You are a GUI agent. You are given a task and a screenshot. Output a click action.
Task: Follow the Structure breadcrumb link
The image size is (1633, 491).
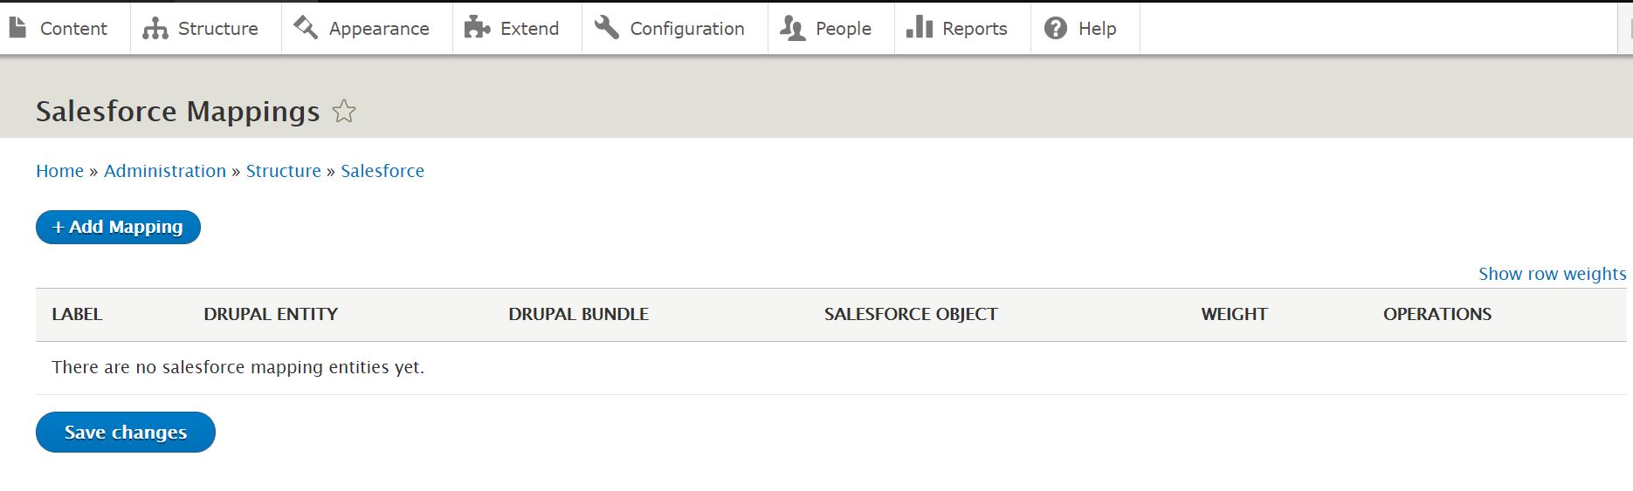tap(284, 171)
